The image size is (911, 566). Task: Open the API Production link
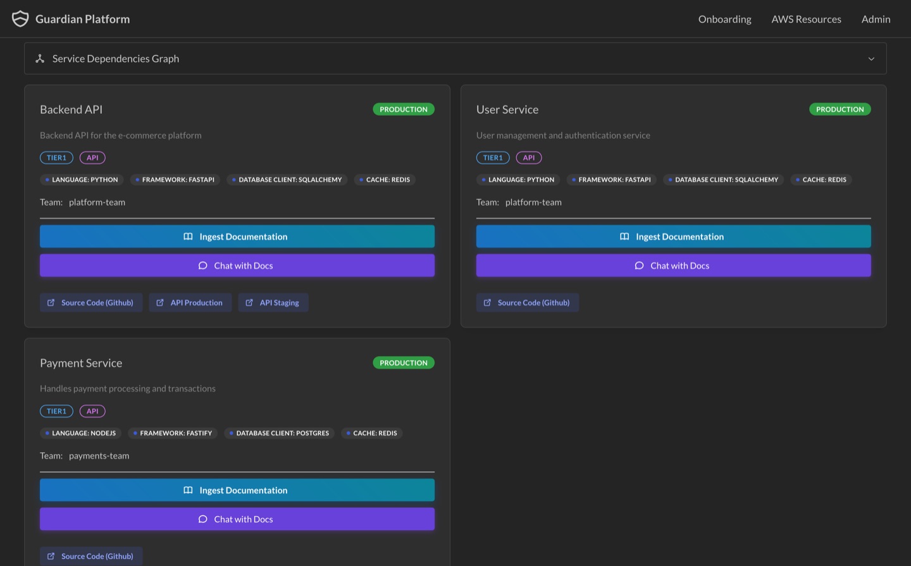[x=190, y=303]
